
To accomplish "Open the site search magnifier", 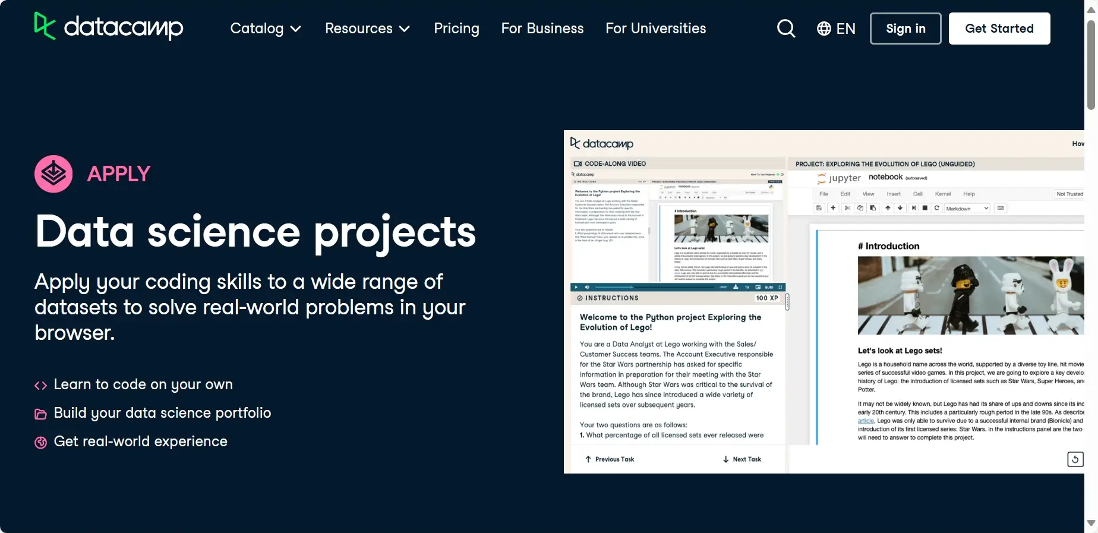I will (786, 29).
